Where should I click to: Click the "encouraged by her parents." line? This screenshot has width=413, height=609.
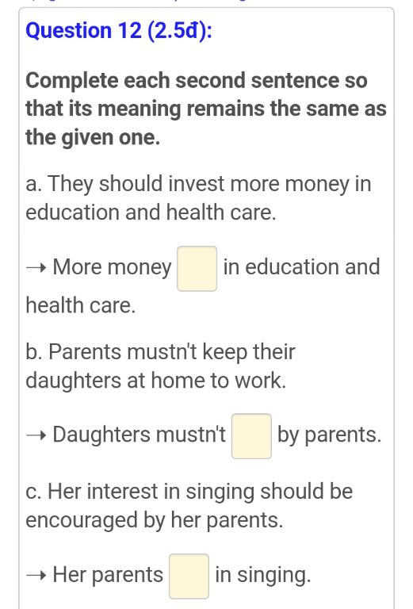tap(155, 520)
